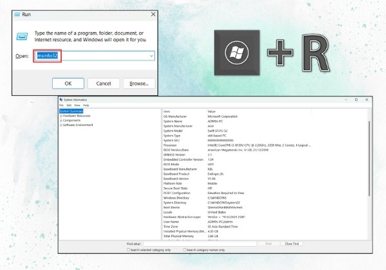This screenshot has width=386, height=270.
Task: Select the 'Windows Directory' row
Action: tap(265, 198)
